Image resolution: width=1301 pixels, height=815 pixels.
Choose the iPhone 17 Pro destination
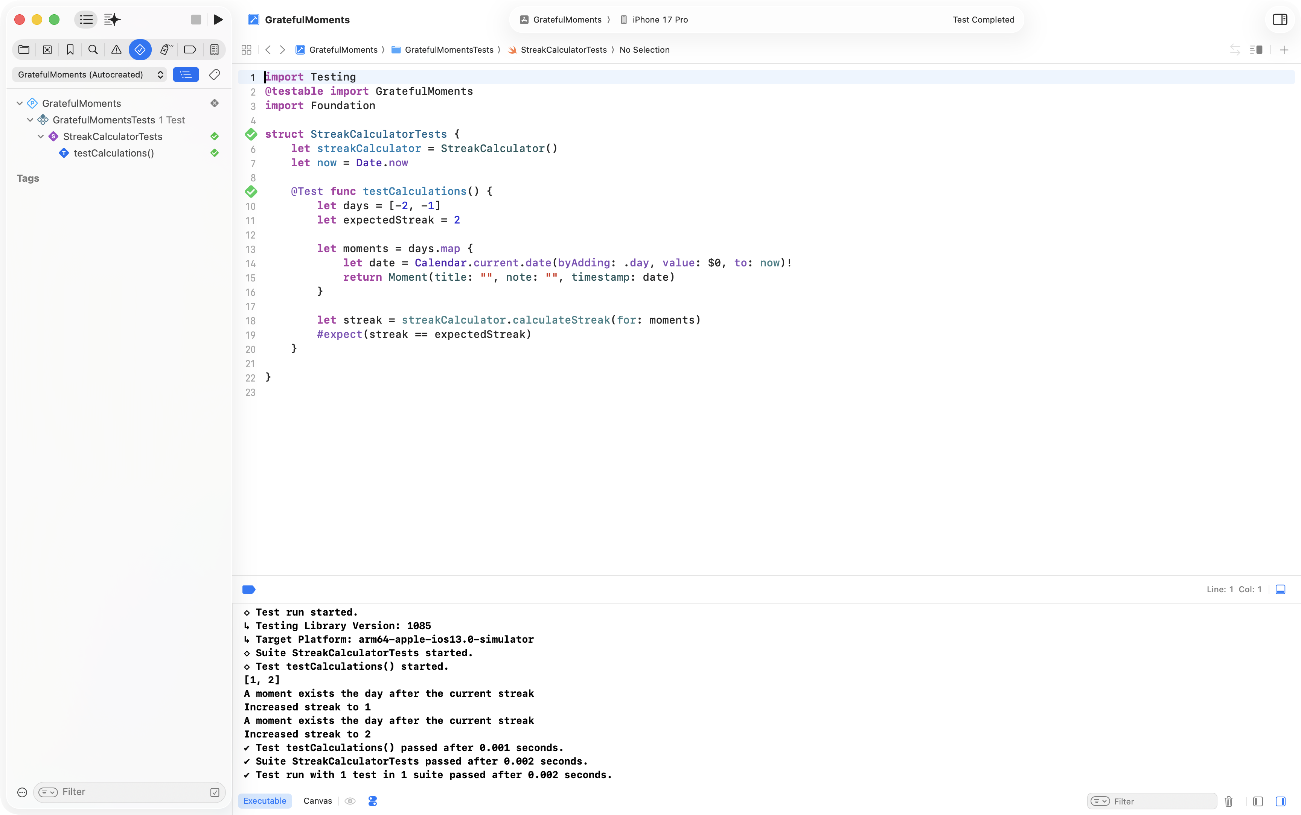coord(654,20)
